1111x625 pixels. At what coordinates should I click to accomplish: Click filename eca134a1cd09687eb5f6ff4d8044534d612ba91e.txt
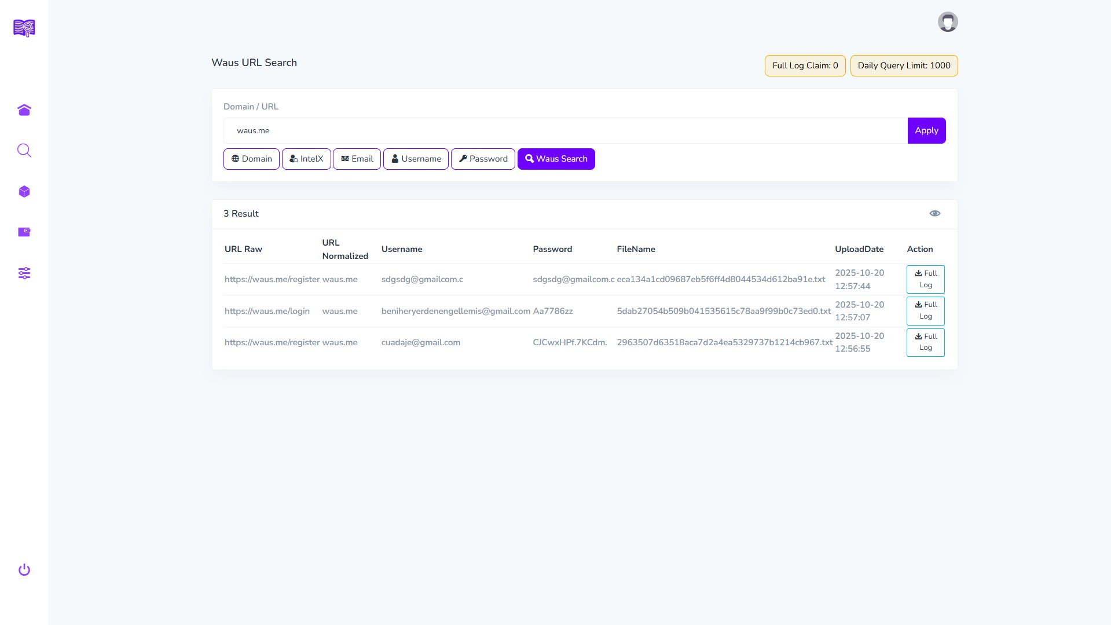721,279
